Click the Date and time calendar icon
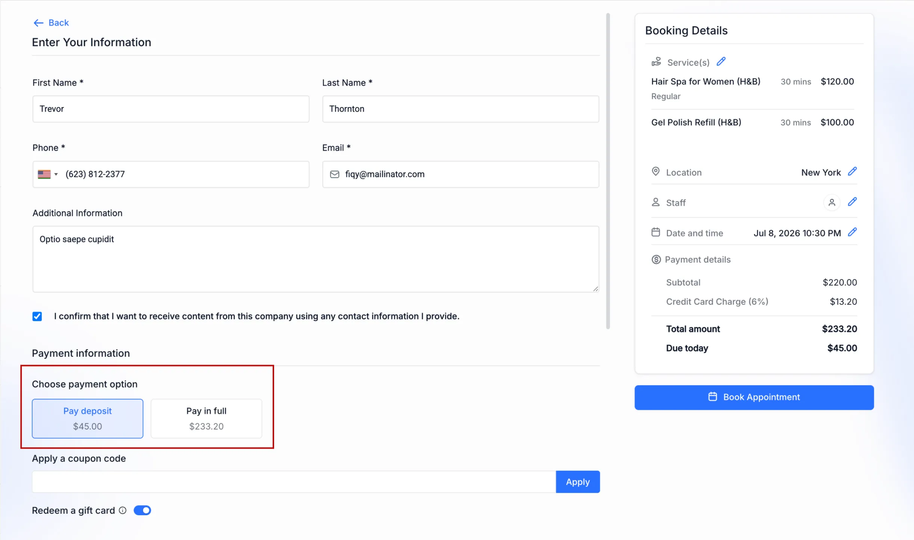 (x=656, y=232)
